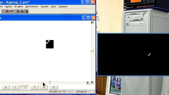Viewport: 169px width, 95px height.
Task: Close the Курсор_2.pro main window
Action: pos(93,2)
